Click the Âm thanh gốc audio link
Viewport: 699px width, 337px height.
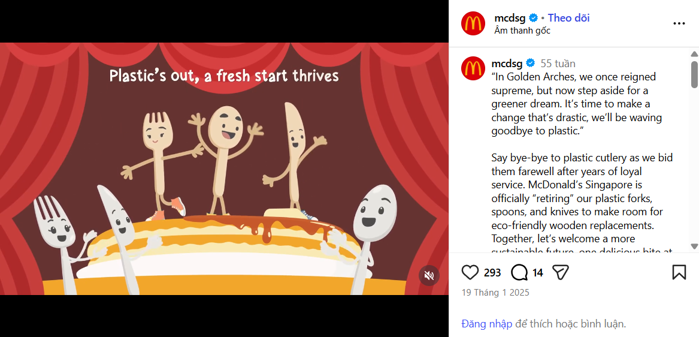(522, 31)
